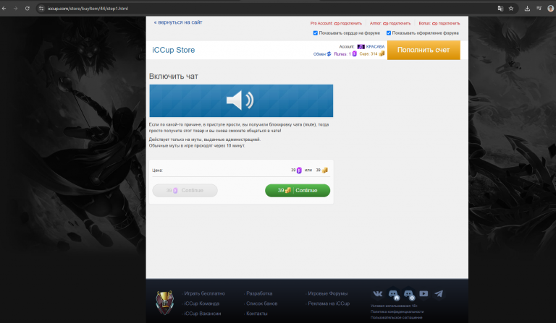Uncheck «Показывать оформление форума»

[389, 33]
